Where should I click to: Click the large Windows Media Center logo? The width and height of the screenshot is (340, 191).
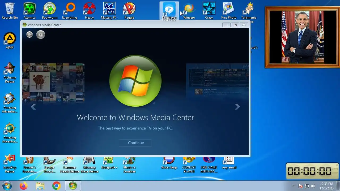pos(135,81)
